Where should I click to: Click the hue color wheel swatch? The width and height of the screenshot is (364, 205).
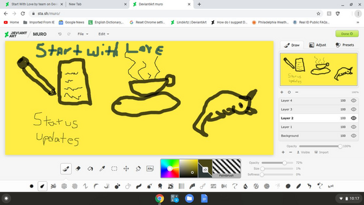170,169
